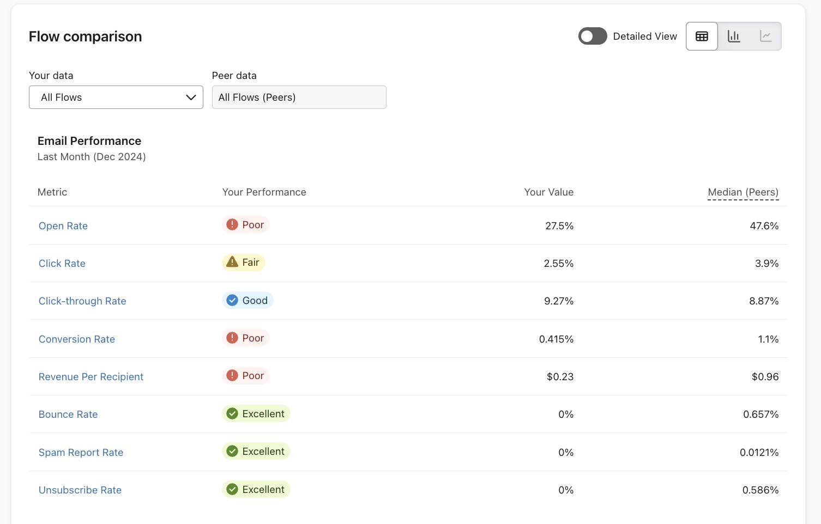Switch to the table view icon
This screenshot has width=821, height=524.
702,36
